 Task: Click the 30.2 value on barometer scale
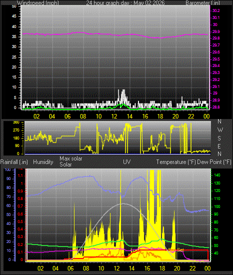[x=216, y=10]
